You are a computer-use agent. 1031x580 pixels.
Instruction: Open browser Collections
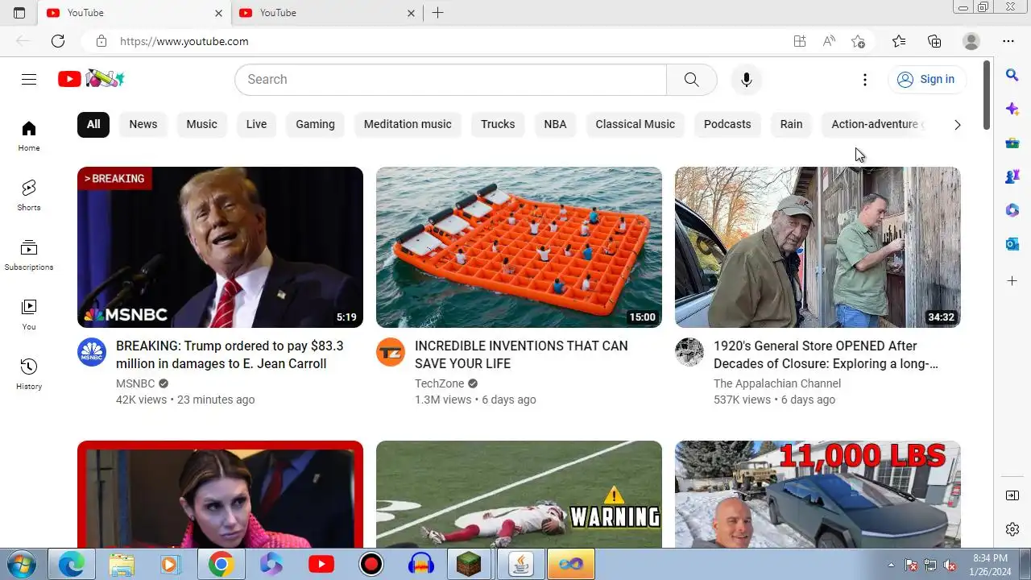point(934,41)
